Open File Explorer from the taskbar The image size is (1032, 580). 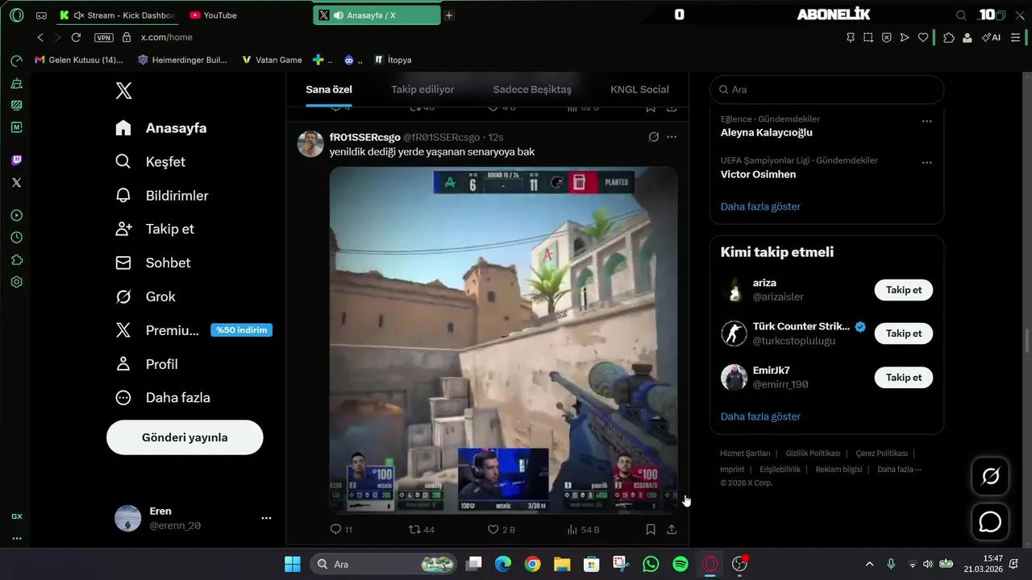[562, 564]
